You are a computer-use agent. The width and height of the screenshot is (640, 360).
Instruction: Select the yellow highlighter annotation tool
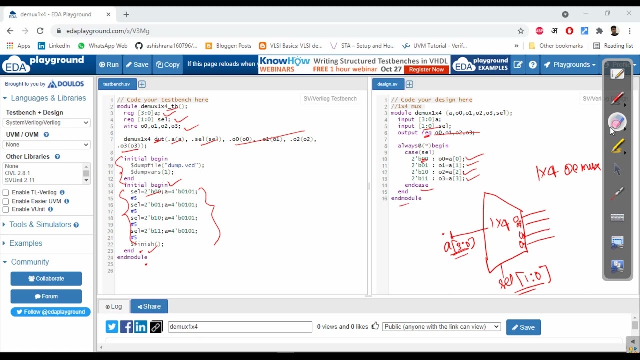(617, 146)
